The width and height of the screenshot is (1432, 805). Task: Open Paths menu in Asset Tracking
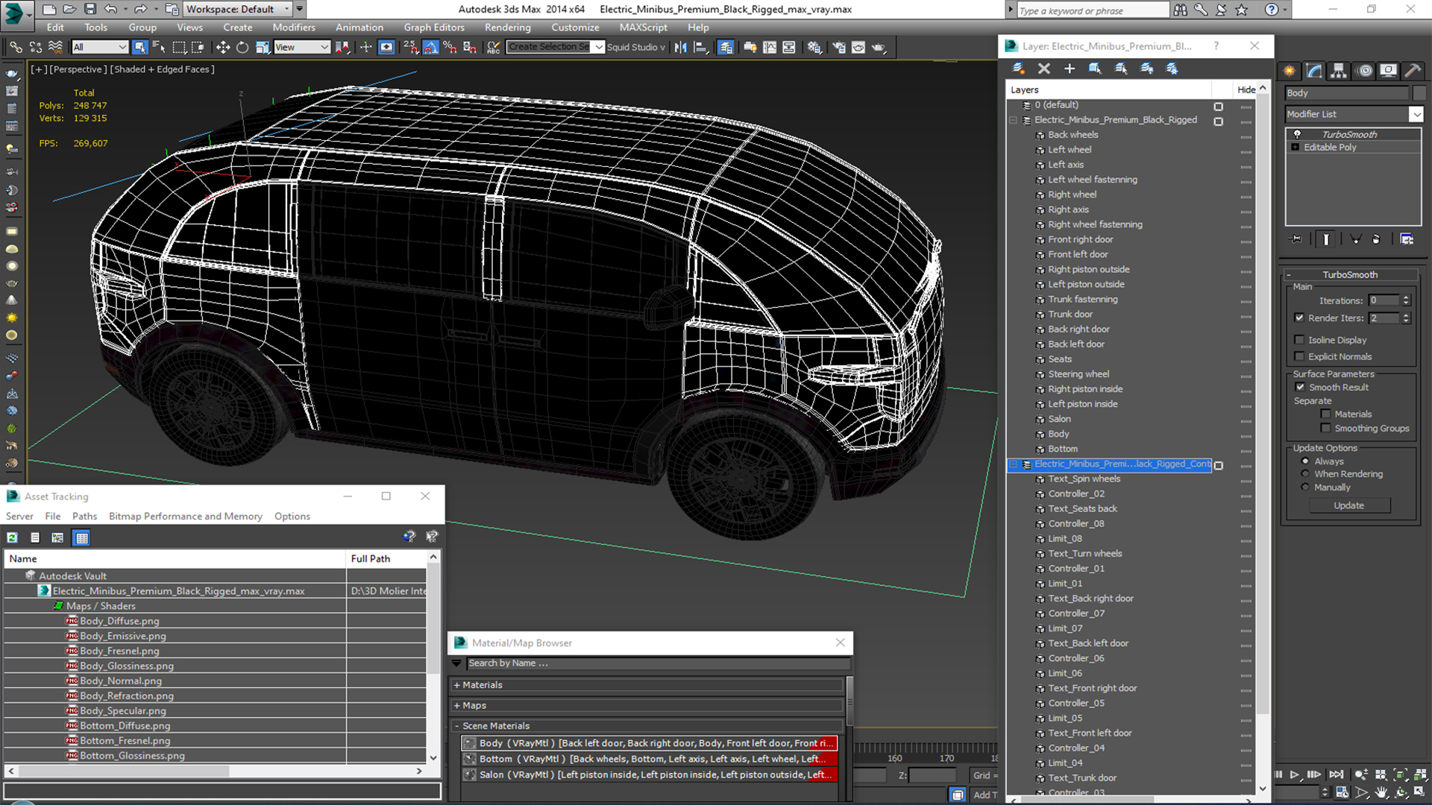(x=84, y=516)
